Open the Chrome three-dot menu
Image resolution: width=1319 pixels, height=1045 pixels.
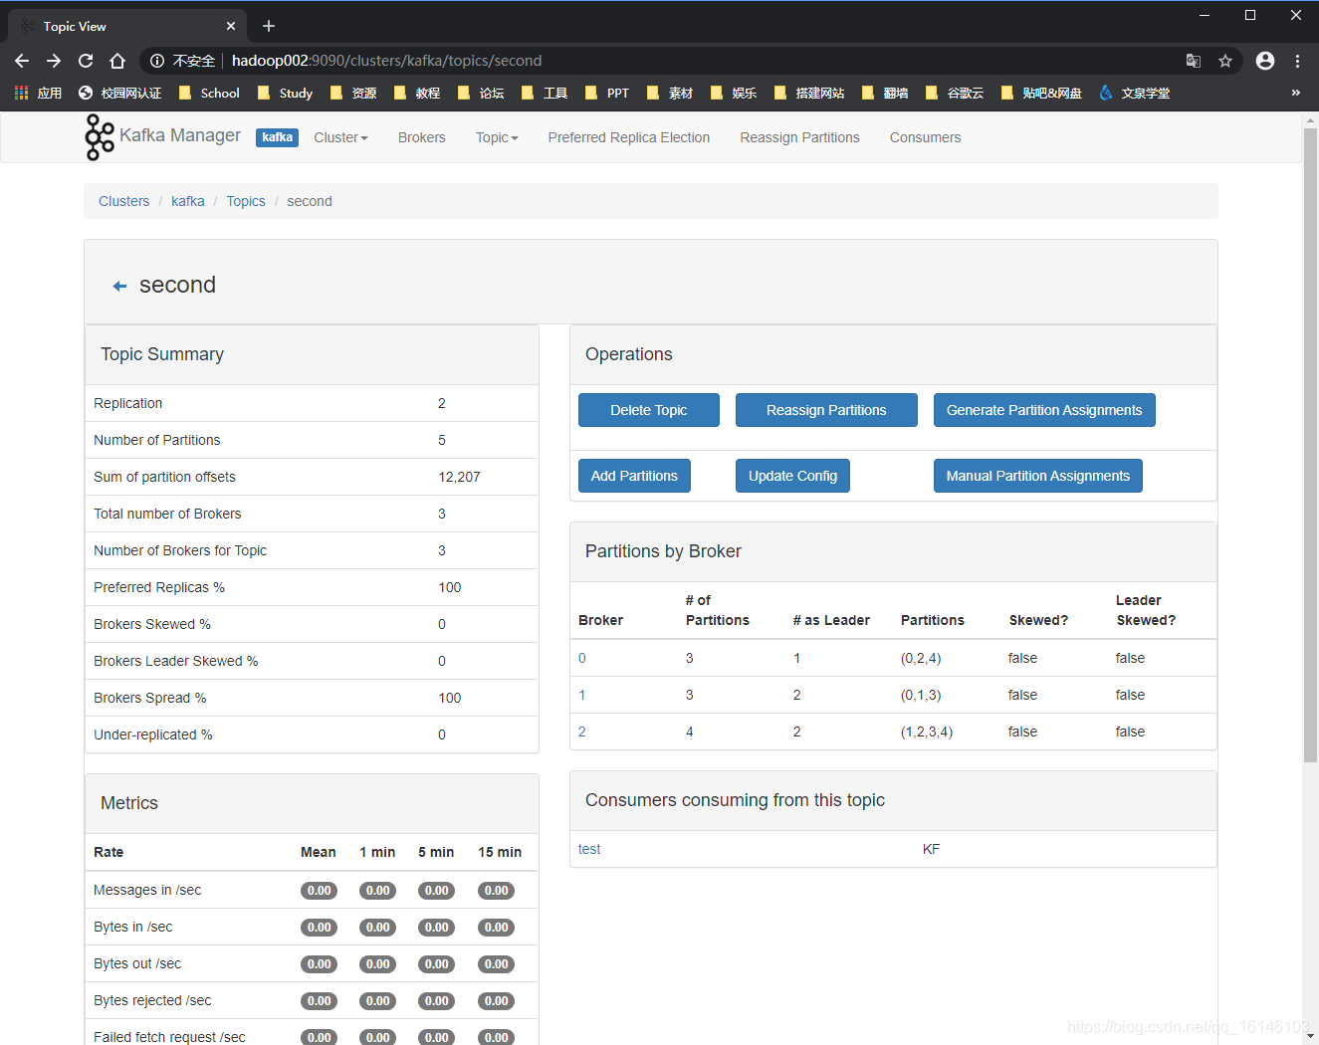pyautogui.click(x=1297, y=61)
